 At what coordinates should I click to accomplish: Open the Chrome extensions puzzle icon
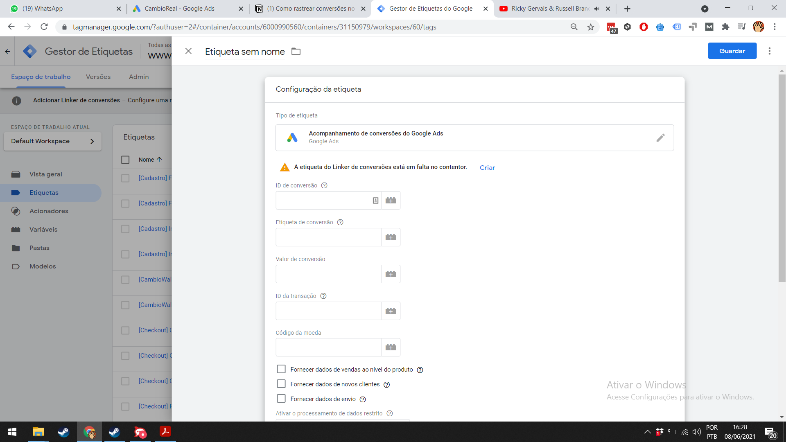point(725,27)
